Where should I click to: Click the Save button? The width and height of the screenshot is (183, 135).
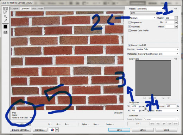pos(119,130)
